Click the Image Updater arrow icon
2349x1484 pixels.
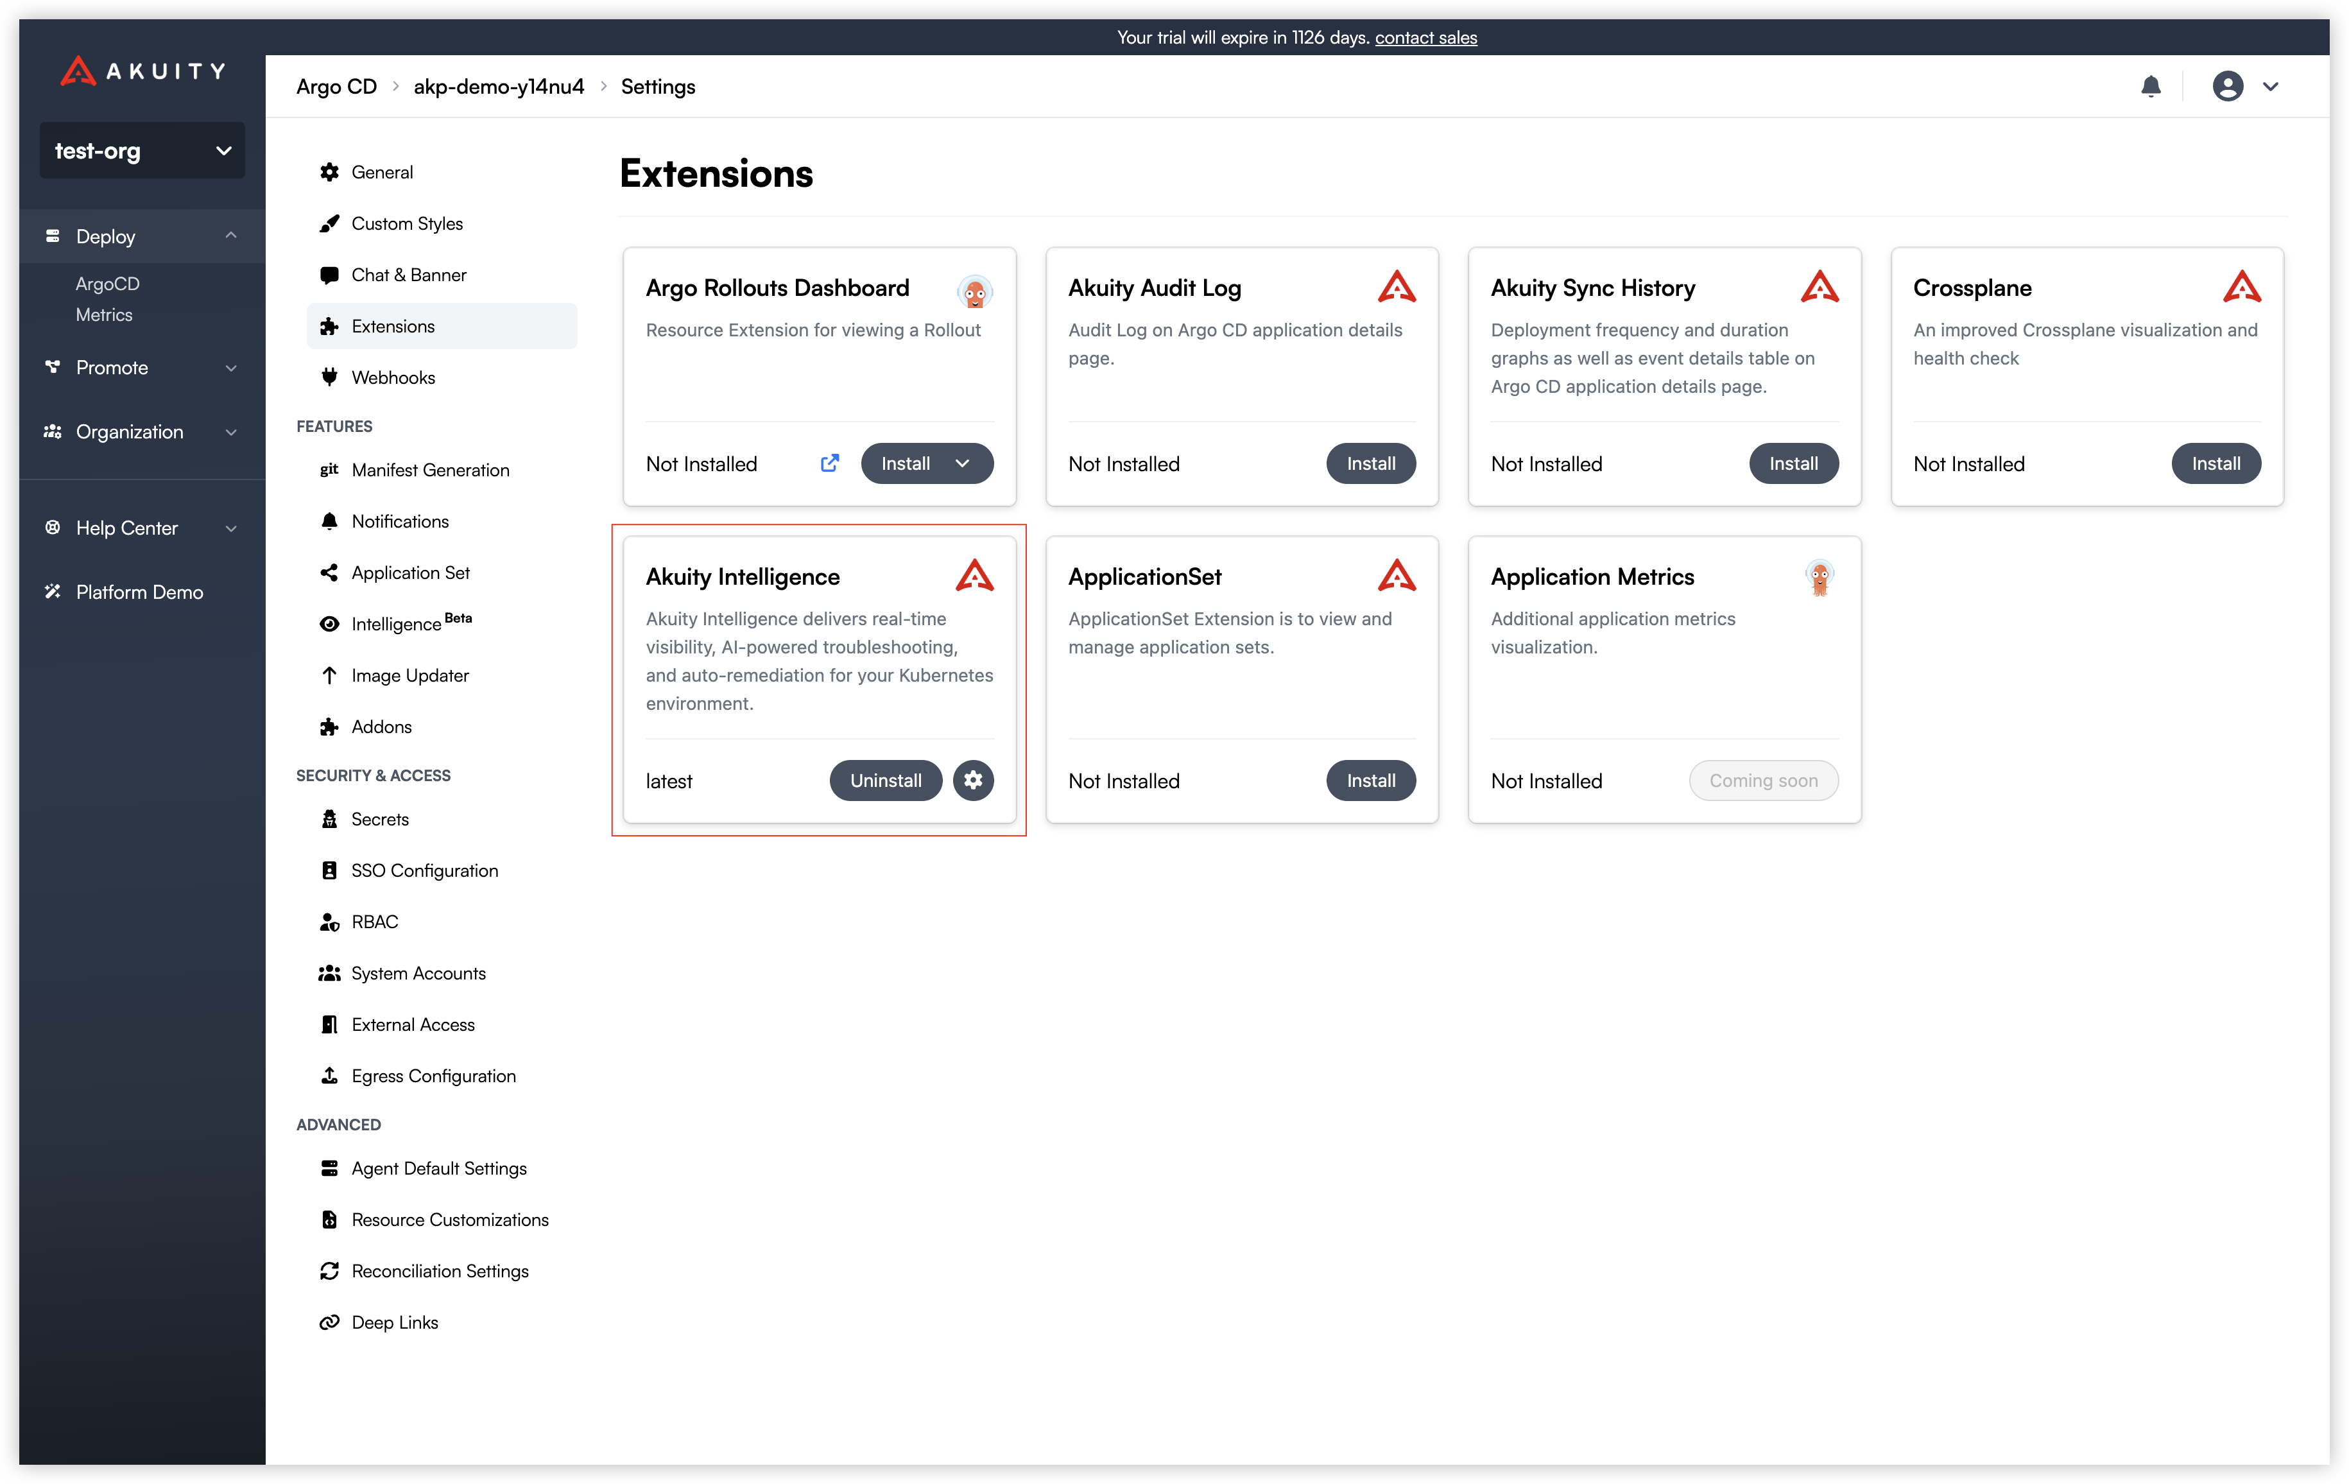330,675
